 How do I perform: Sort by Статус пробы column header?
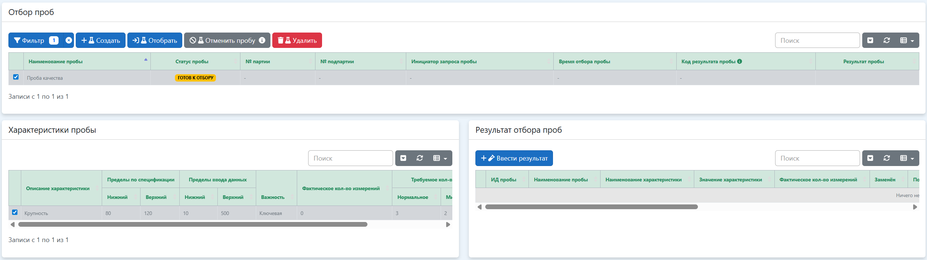click(192, 61)
